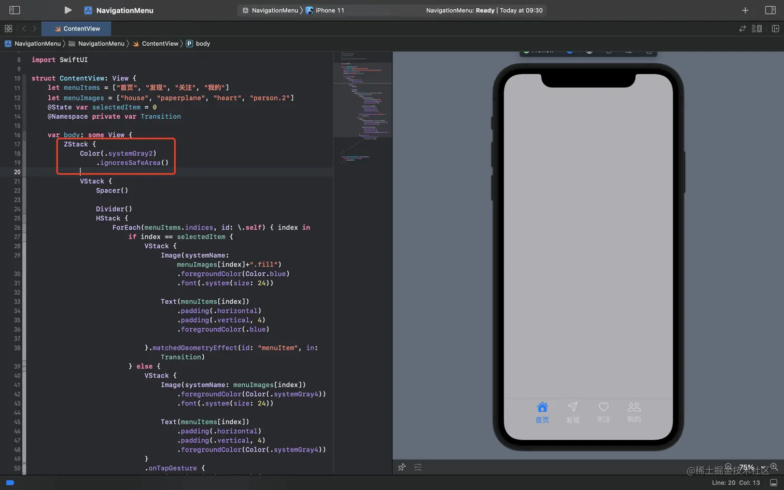
Task: Tap the 发现 label in preview
Action: [x=573, y=420]
